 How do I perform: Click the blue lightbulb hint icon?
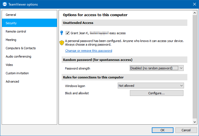(x=62, y=33)
